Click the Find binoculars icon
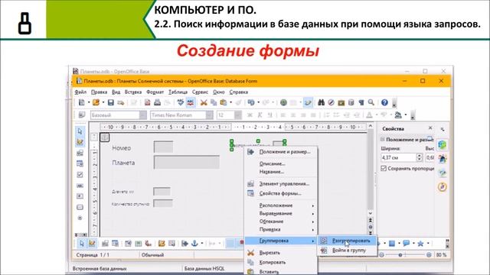The width and height of the screenshot is (490, 275). [x=321, y=102]
